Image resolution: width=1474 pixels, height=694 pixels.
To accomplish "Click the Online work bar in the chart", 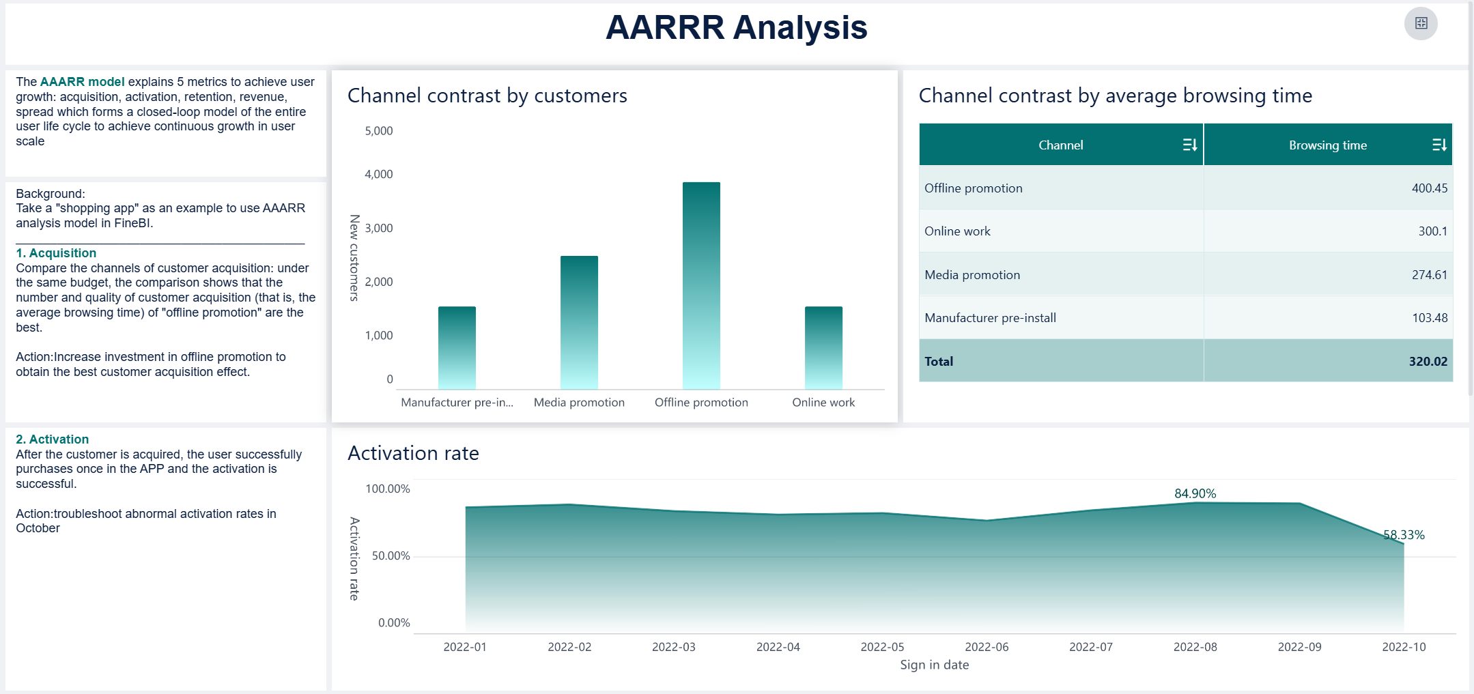I will click(x=823, y=341).
